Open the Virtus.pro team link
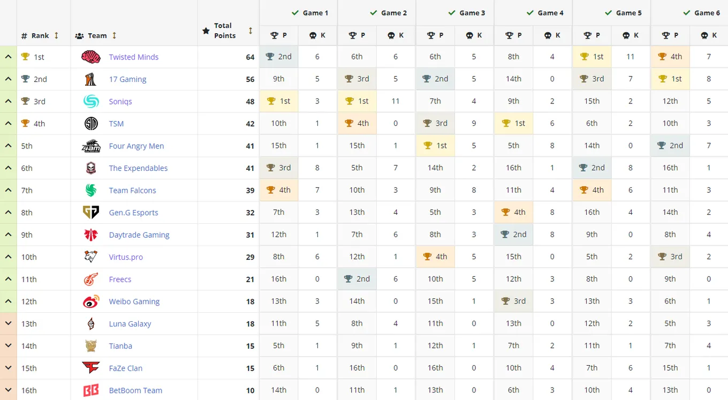The height and width of the screenshot is (400, 728). [126, 257]
